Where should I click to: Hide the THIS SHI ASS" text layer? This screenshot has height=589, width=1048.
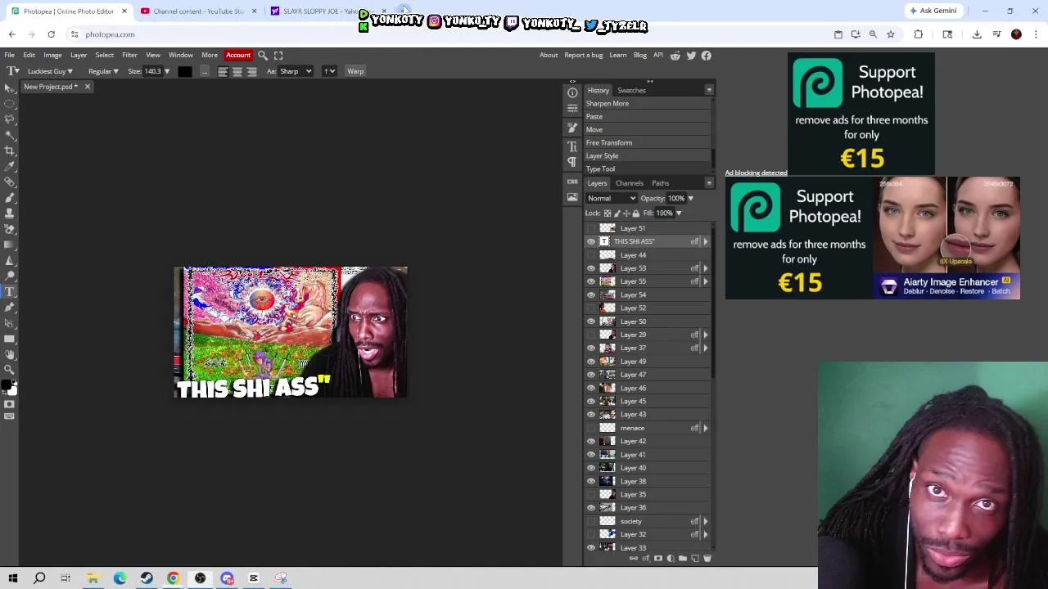click(x=591, y=241)
